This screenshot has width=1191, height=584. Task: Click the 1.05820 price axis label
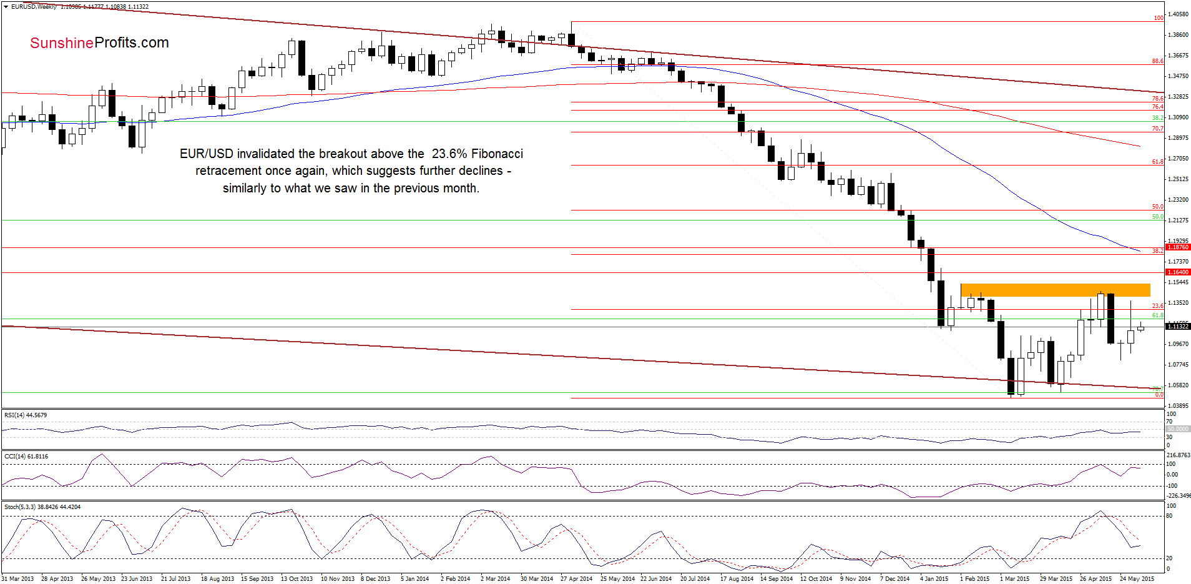[x=1178, y=385]
